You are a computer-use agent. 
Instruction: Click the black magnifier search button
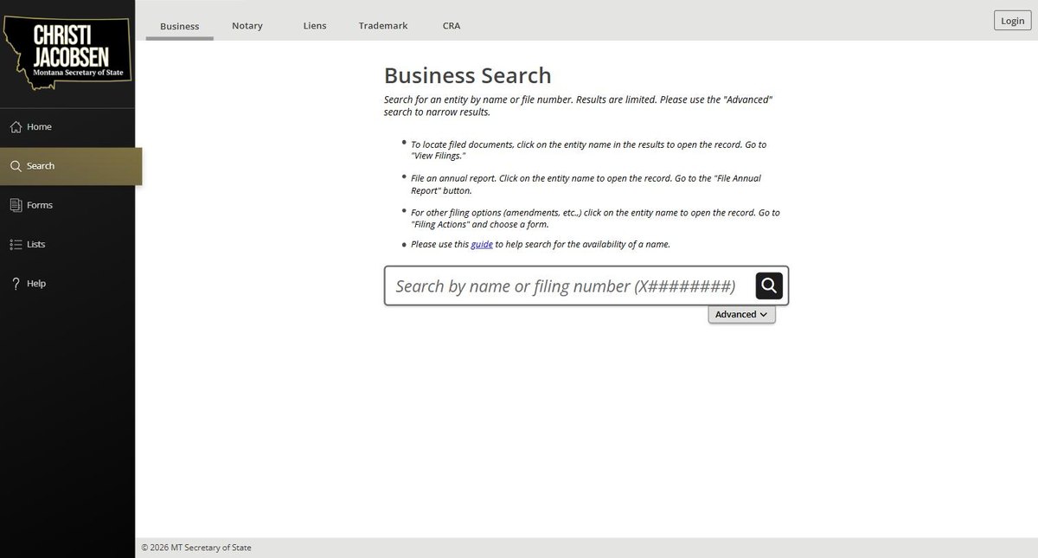pyautogui.click(x=769, y=285)
